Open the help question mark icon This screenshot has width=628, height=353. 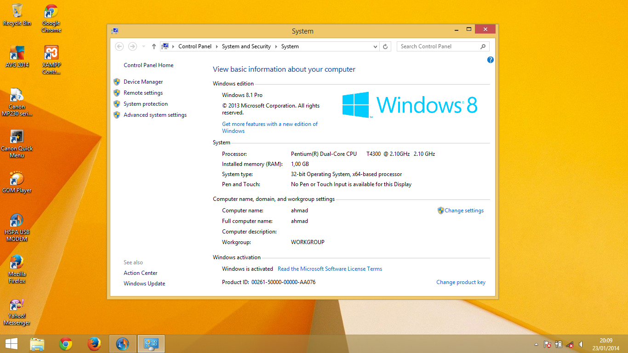pyautogui.click(x=491, y=60)
